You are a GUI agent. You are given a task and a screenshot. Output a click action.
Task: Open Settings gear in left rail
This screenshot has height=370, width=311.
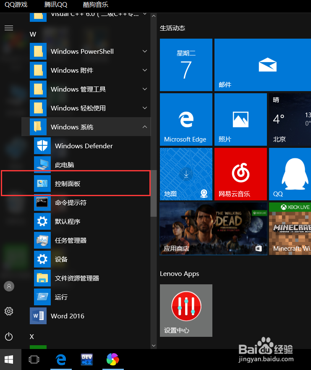pyautogui.click(x=9, y=311)
